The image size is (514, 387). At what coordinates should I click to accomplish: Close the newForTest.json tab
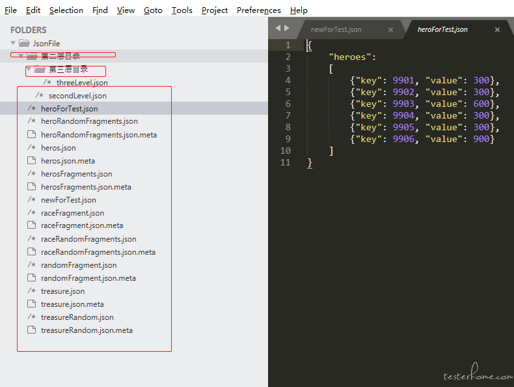point(390,29)
